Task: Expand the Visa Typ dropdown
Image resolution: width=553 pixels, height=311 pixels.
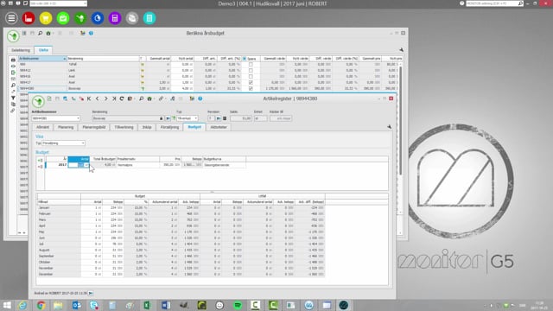Action: 83,143
